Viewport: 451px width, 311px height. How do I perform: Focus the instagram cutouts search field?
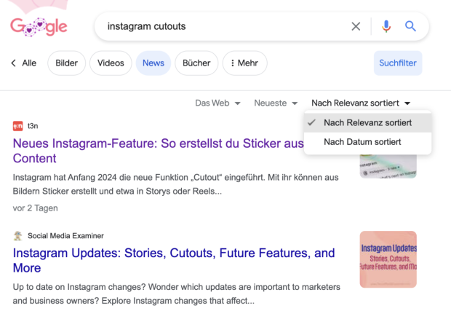(218, 26)
